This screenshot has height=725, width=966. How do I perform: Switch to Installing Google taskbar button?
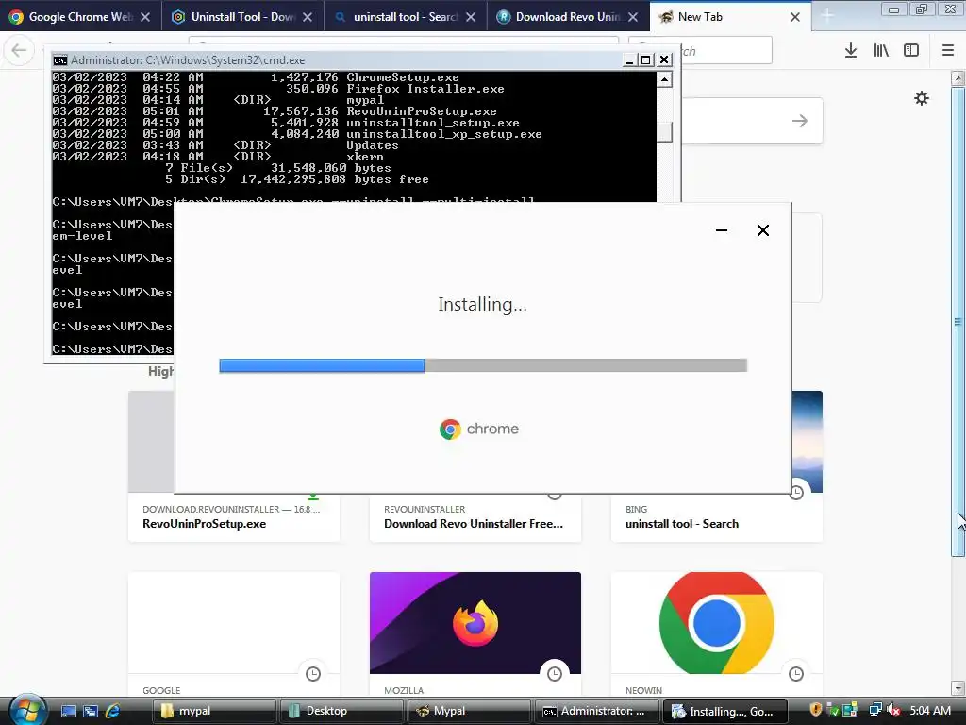pyautogui.click(x=725, y=712)
